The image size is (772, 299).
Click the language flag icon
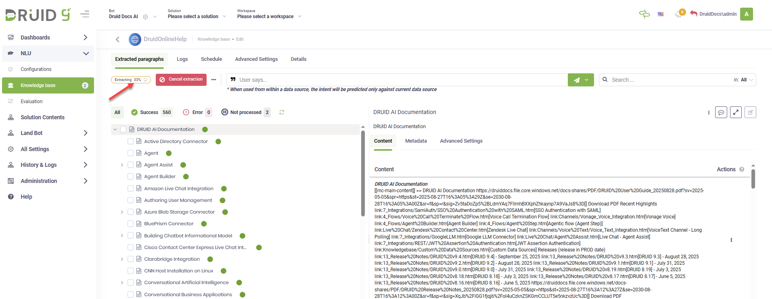661,14
